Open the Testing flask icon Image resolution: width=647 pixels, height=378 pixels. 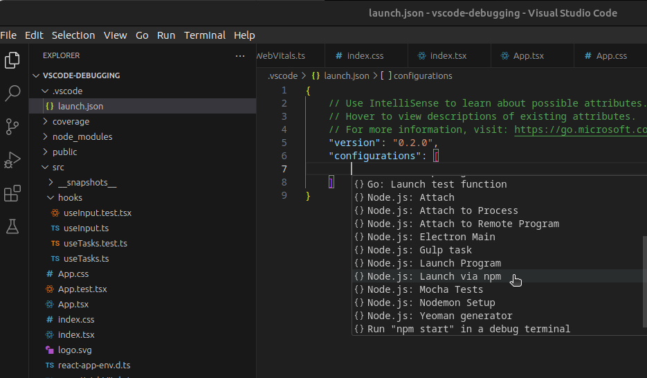click(x=12, y=226)
